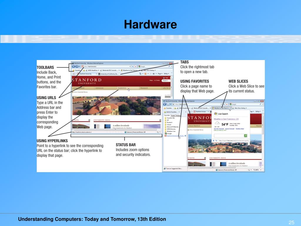301x226 pixels.
Task: Open the Microsoft Websites folder in Favorites pane
Action: click(x=171, y=127)
